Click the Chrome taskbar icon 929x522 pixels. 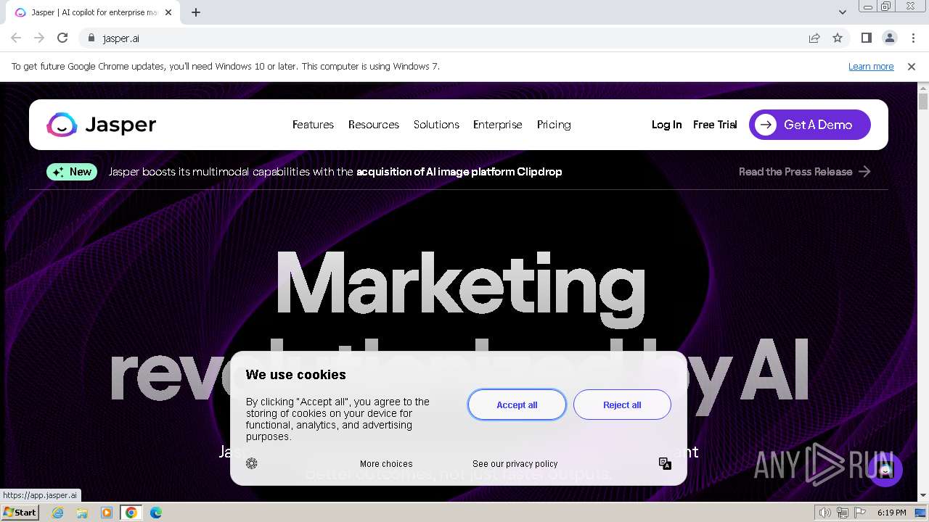point(131,513)
